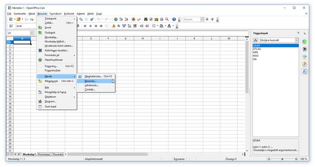Open the Background Color dropdown arrow
Image resolution: width=315 pixels, height=167 pixels.
pos(166,26)
